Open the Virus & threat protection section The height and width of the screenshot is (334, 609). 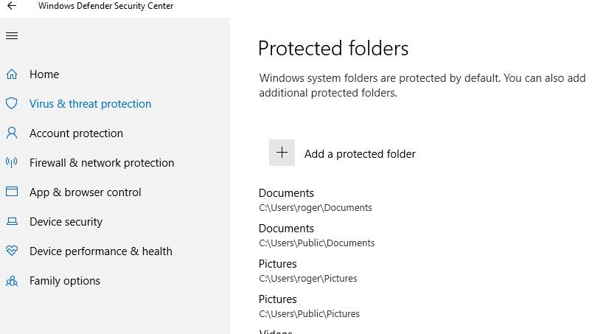coord(90,104)
